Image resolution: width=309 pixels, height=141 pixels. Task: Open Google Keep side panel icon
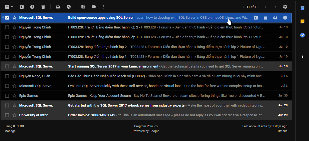coord(302,21)
